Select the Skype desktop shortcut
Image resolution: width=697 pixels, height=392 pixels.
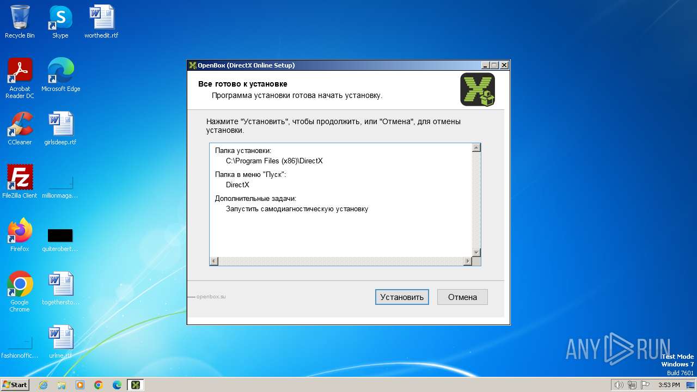[x=60, y=22]
